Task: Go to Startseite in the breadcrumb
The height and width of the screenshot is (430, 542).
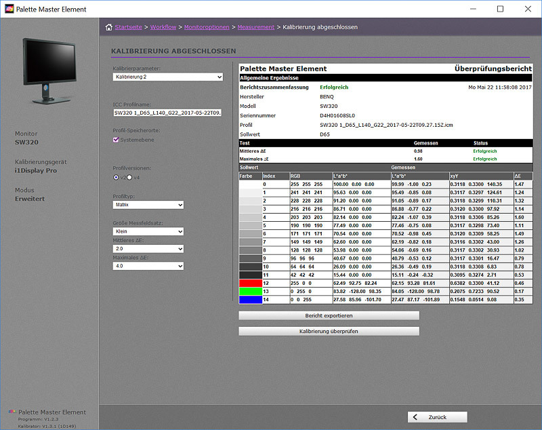Action: click(x=128, y=27)
